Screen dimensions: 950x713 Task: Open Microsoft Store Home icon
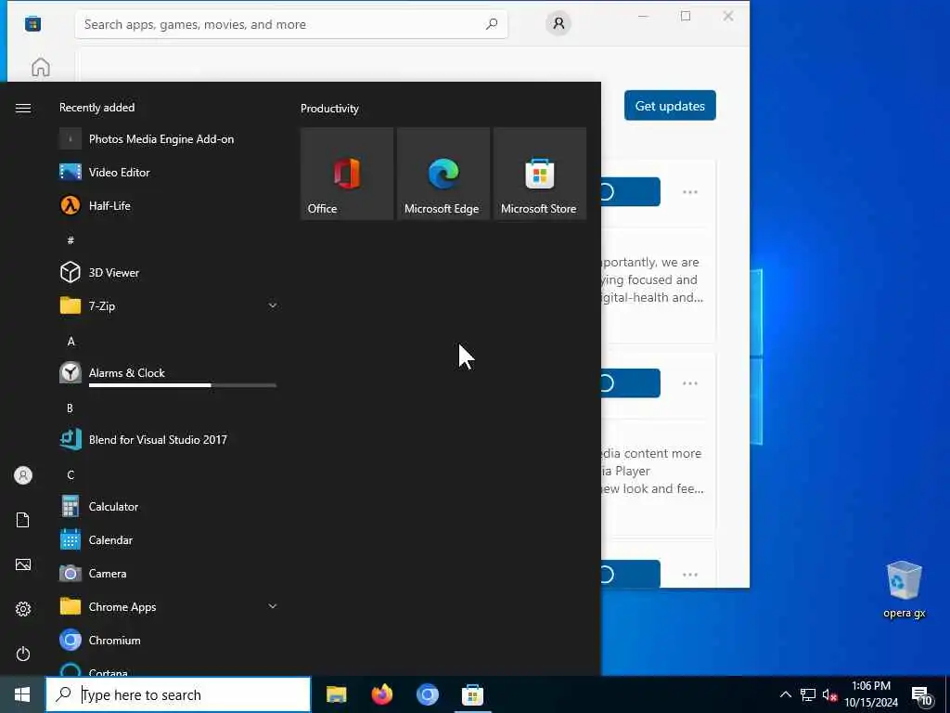41,67
